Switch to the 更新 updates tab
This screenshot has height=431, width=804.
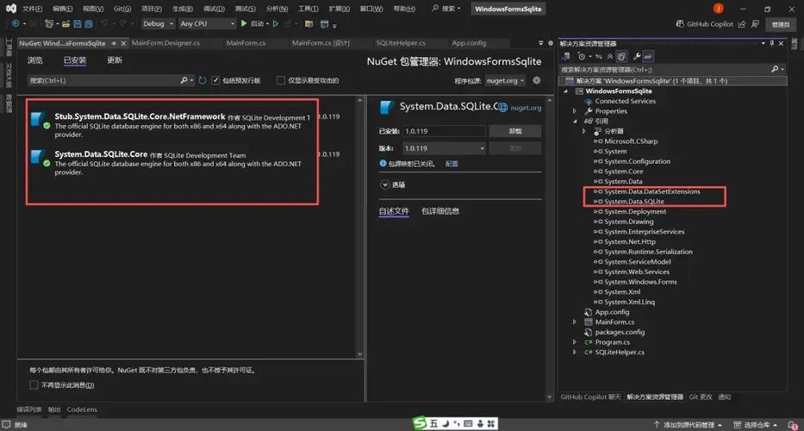pos(115,60)
